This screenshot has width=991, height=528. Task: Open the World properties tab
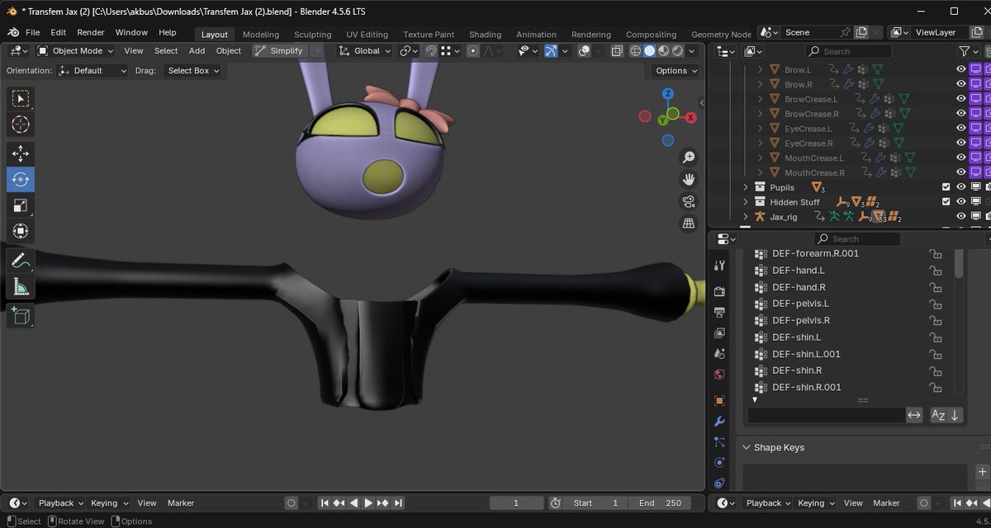pos(718,374)
